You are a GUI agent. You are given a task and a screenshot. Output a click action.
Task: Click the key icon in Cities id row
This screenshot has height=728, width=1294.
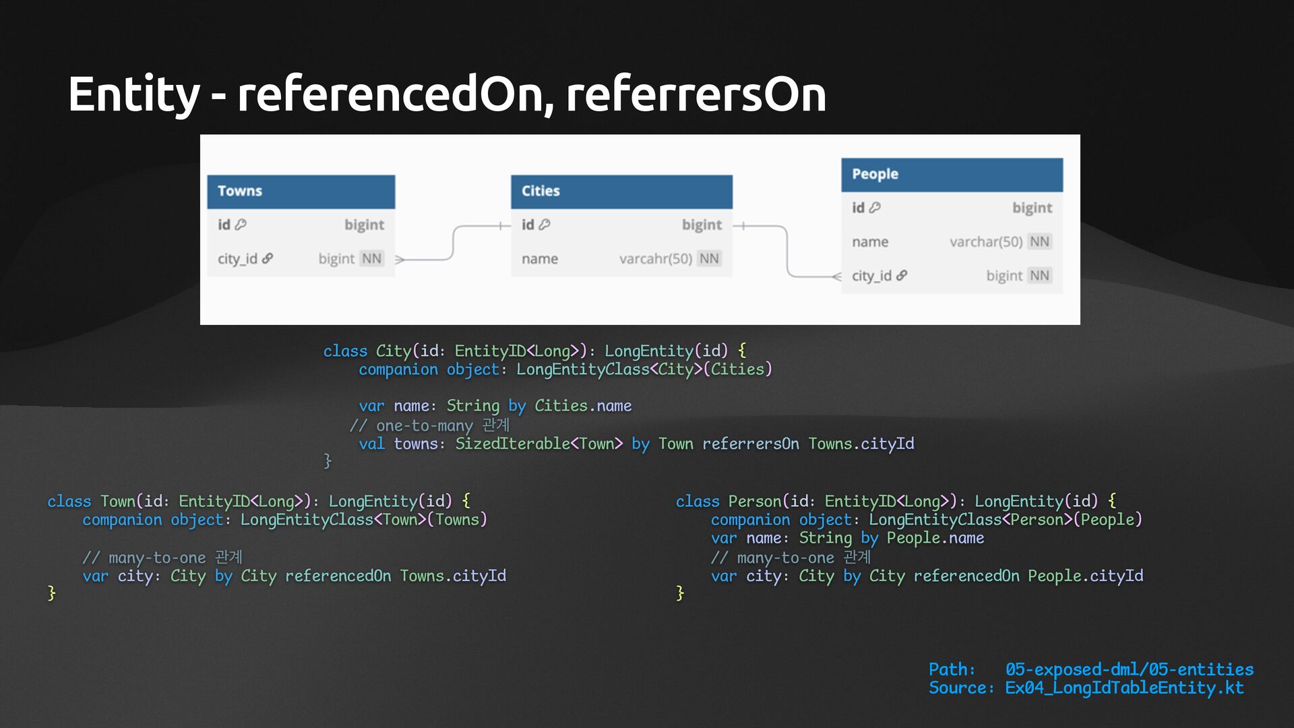tap(545, 224)
